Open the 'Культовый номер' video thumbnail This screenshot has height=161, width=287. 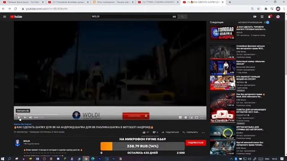[x=222, y=68]
